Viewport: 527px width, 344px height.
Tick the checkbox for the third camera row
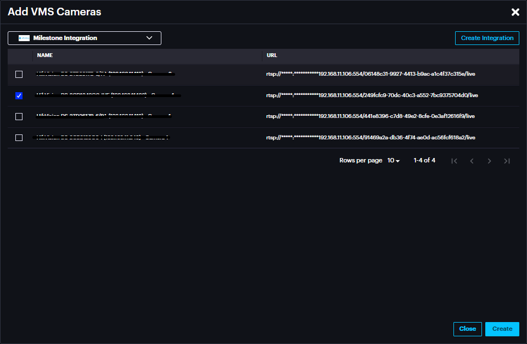tap(19, 116)
